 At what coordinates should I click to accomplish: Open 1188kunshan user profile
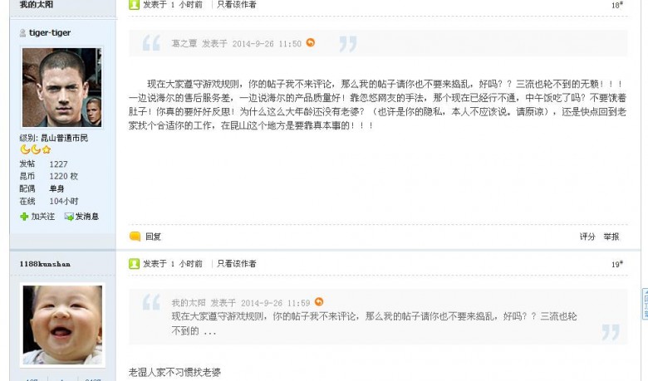click(45, 264)
